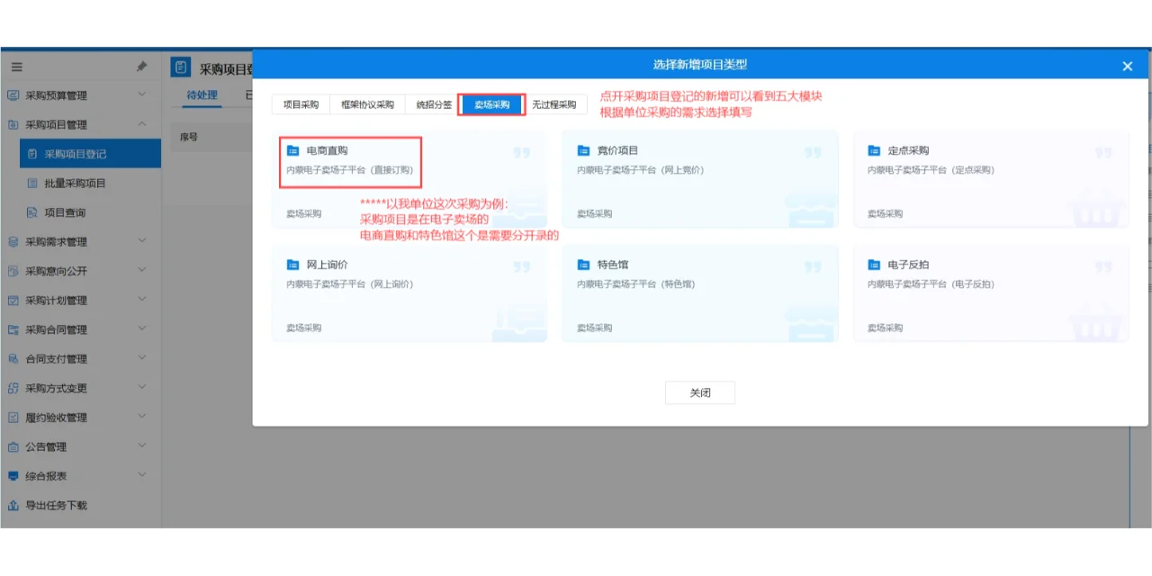Click the page header clipboard icon
1152x576 pixels.
click(181, 67)
